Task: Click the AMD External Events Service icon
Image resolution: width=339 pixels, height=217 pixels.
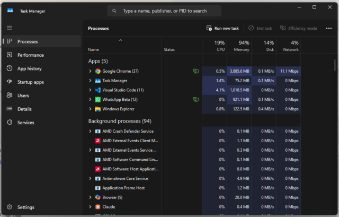Action: click(x=97, y=150)
